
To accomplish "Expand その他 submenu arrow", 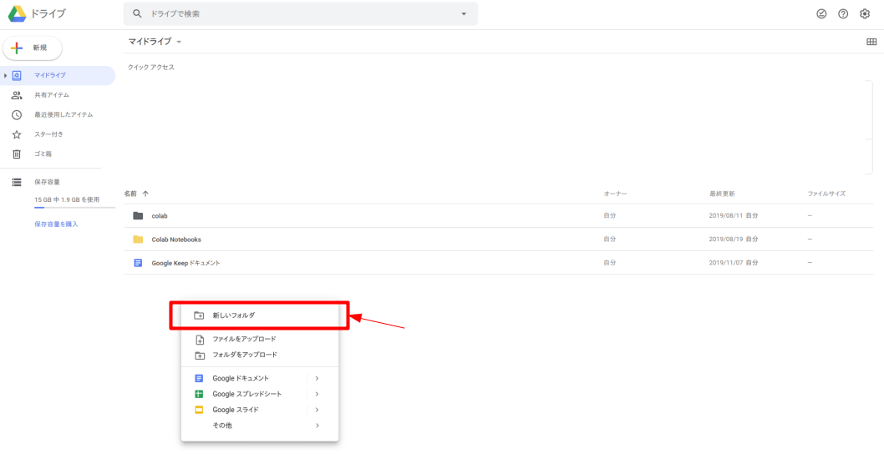I will coord(318,426).
